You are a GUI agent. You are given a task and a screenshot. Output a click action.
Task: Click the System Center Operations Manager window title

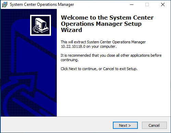(42, 4)
